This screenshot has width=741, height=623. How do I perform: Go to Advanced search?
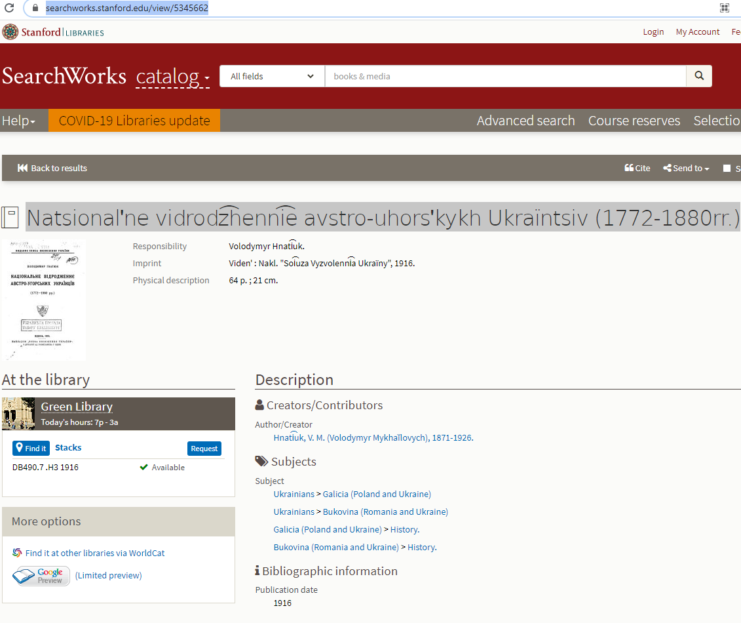(x=525, y=121)
